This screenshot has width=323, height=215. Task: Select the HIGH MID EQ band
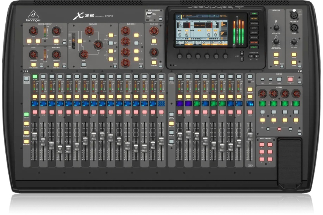[111, 43]
